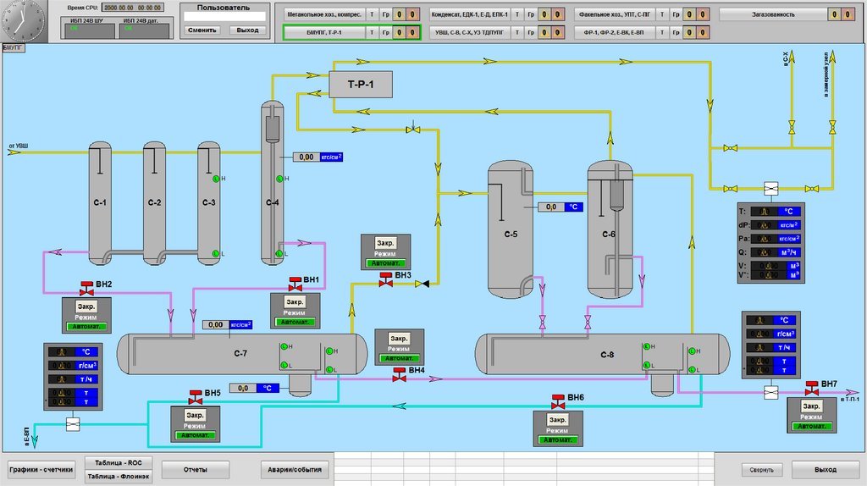This screenshot has width=867, height=486.
Task: Click the Загазованность status bar
Action: tap(773, 14)
